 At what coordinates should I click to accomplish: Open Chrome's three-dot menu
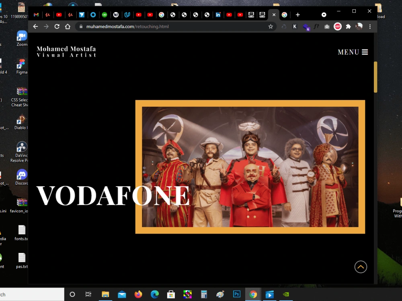pos(370,26)
